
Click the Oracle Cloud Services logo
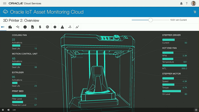(25, 3)
